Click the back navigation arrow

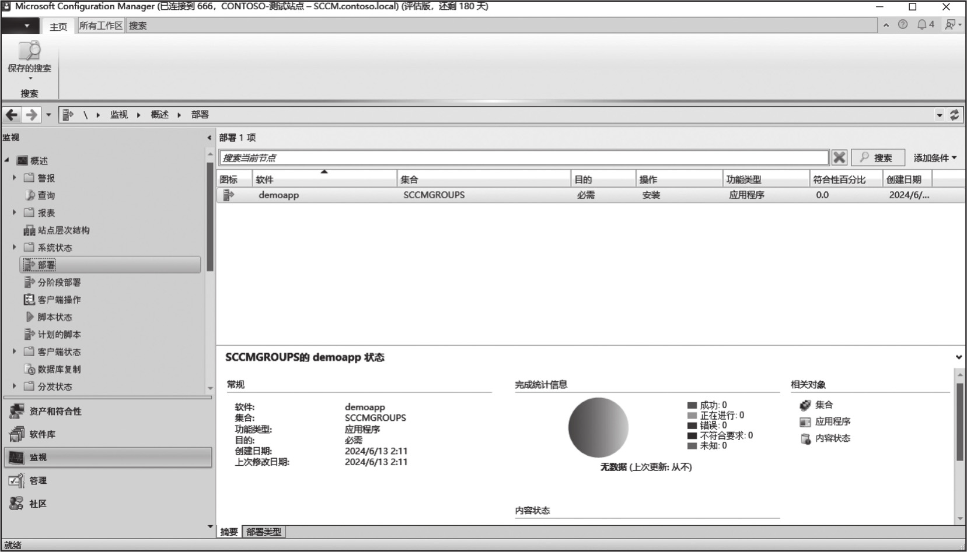coord(12,115)
